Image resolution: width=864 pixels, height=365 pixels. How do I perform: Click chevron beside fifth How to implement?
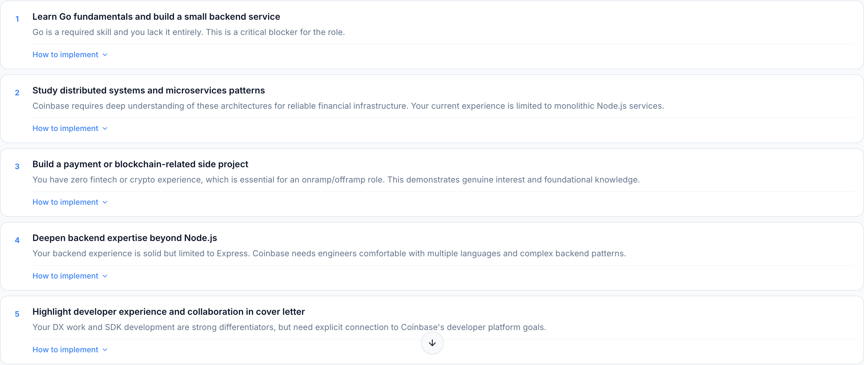coord(105,350)
